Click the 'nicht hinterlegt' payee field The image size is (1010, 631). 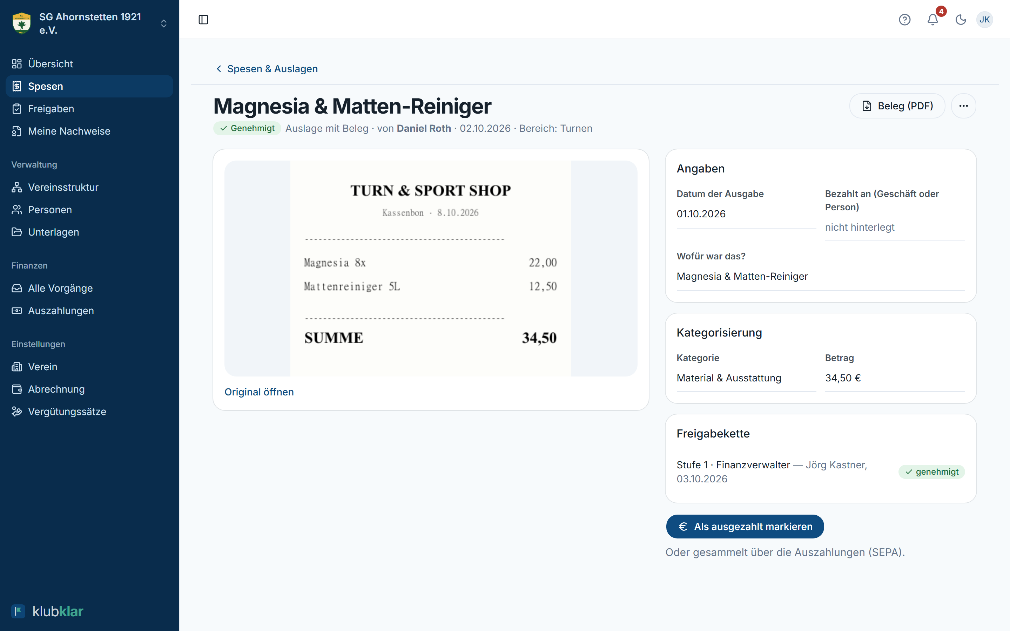pos(895,228)
